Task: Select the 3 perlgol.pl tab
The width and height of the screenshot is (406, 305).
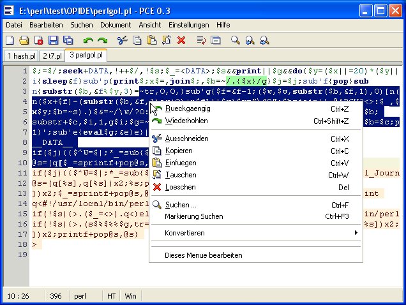Action: coord(86,55)
